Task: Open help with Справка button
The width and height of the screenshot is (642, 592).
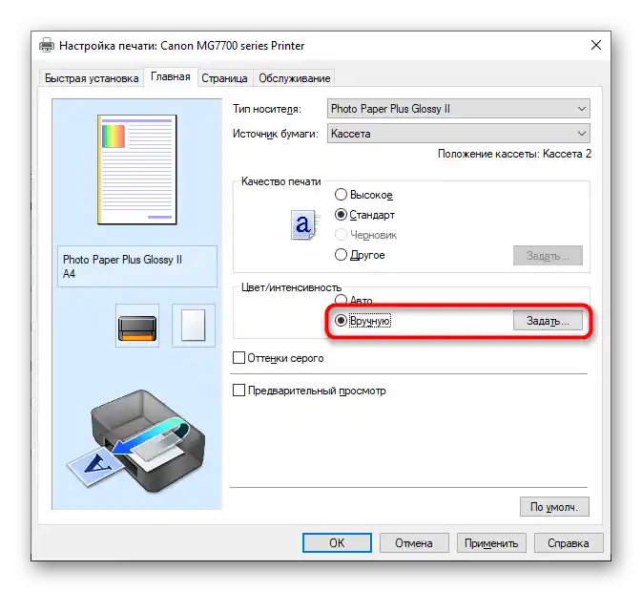Action: tap(569, 543)
